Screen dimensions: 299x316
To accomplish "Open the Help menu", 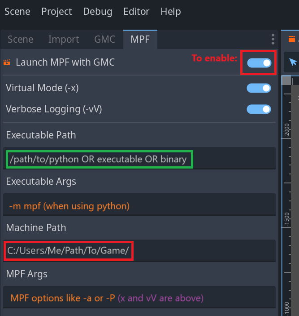I will click(x=171, y=11).
